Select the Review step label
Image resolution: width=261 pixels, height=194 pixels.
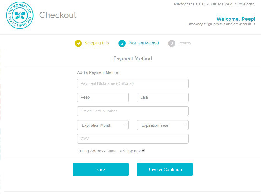point(184,43)
